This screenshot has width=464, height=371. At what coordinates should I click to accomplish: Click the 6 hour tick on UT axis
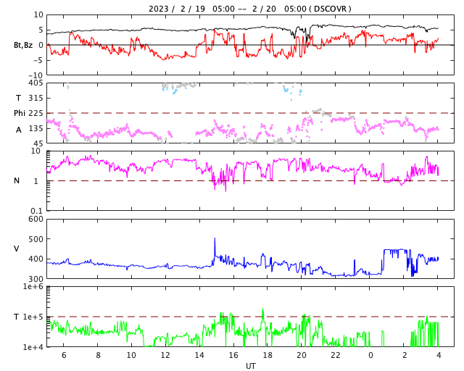[64, 355]
